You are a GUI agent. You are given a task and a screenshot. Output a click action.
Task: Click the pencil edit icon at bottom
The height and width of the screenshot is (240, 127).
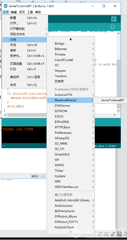[x=113, y=234]
